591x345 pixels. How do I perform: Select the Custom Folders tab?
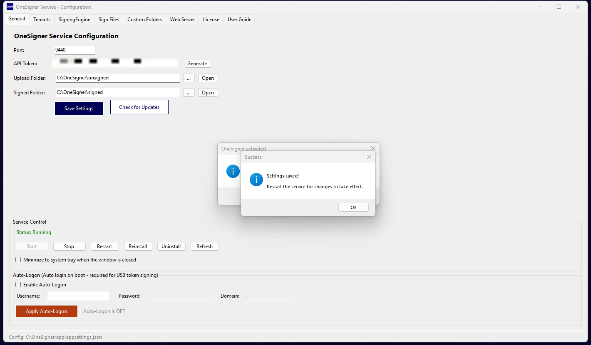coord(145,20)
